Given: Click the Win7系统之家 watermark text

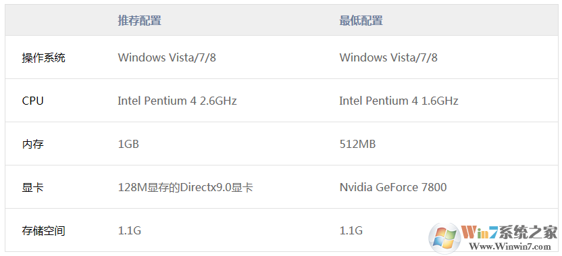Looking at the screenshot, I should click(x=510, y=233).
